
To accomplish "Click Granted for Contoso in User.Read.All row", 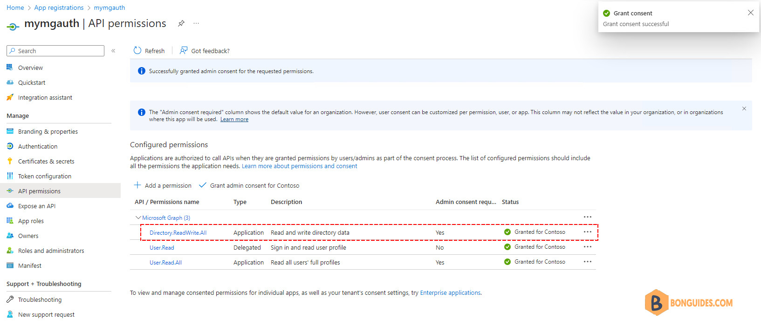I will pyautogui.click(x=540, y=262).
